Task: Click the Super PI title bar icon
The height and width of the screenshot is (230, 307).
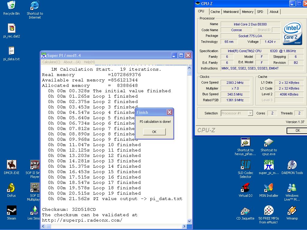Action: [x=44, y=55]
